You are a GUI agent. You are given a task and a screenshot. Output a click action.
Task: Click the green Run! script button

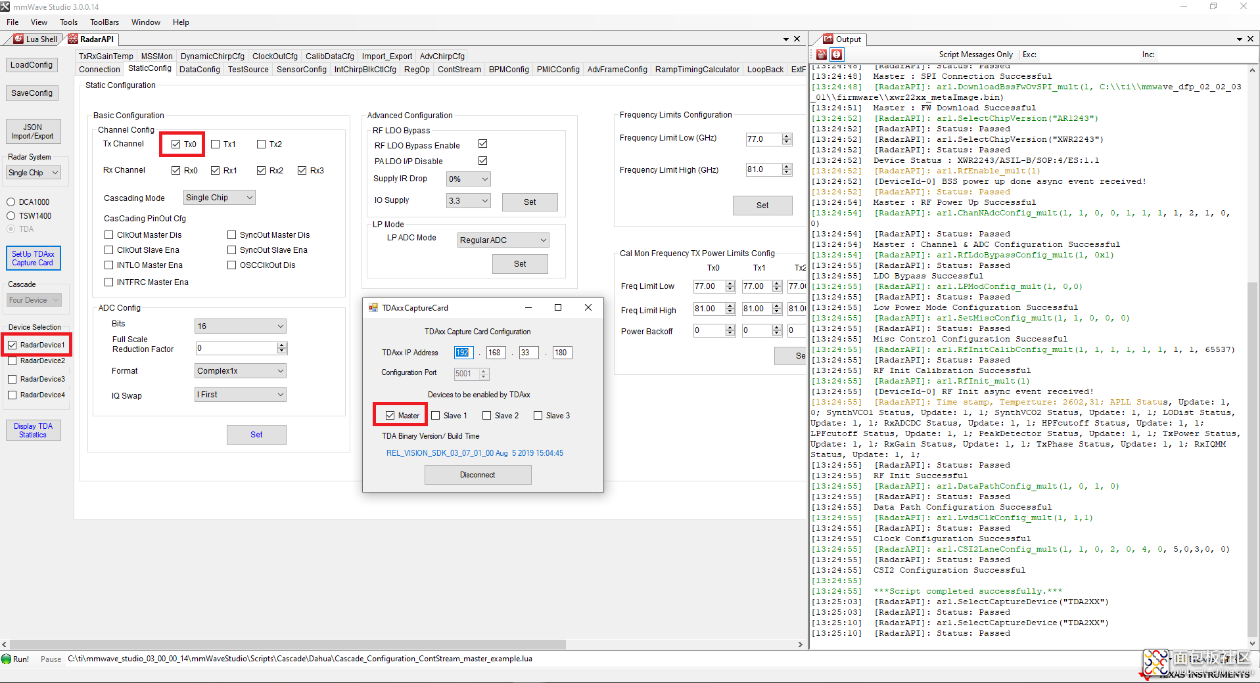point(15,659)
